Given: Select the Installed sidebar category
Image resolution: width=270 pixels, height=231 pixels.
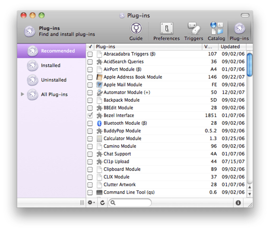Looking at the screenshot, I should [52, 65].
